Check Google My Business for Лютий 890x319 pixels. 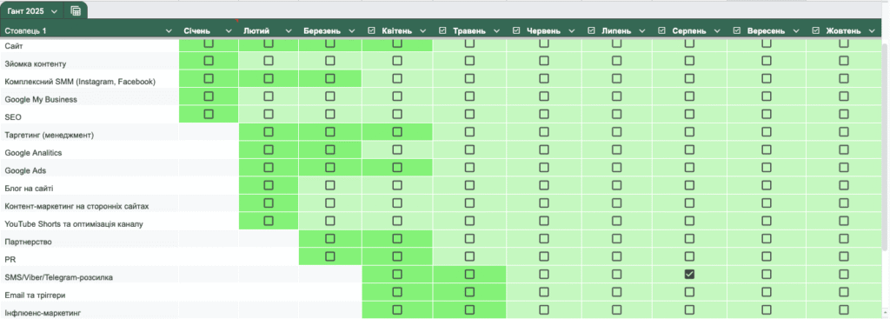click(x=269, y=96)
